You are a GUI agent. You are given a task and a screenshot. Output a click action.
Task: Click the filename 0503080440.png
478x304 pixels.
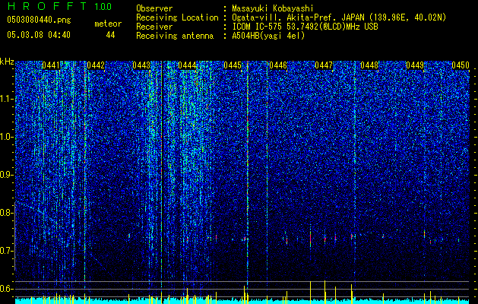[x=39, y=20]
